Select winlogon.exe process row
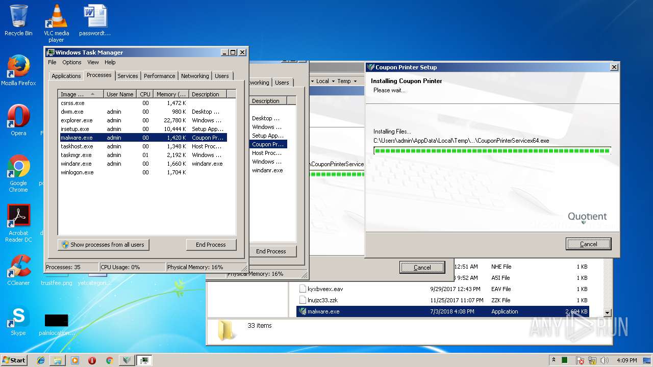653x367 pixels. coord(143,172)
